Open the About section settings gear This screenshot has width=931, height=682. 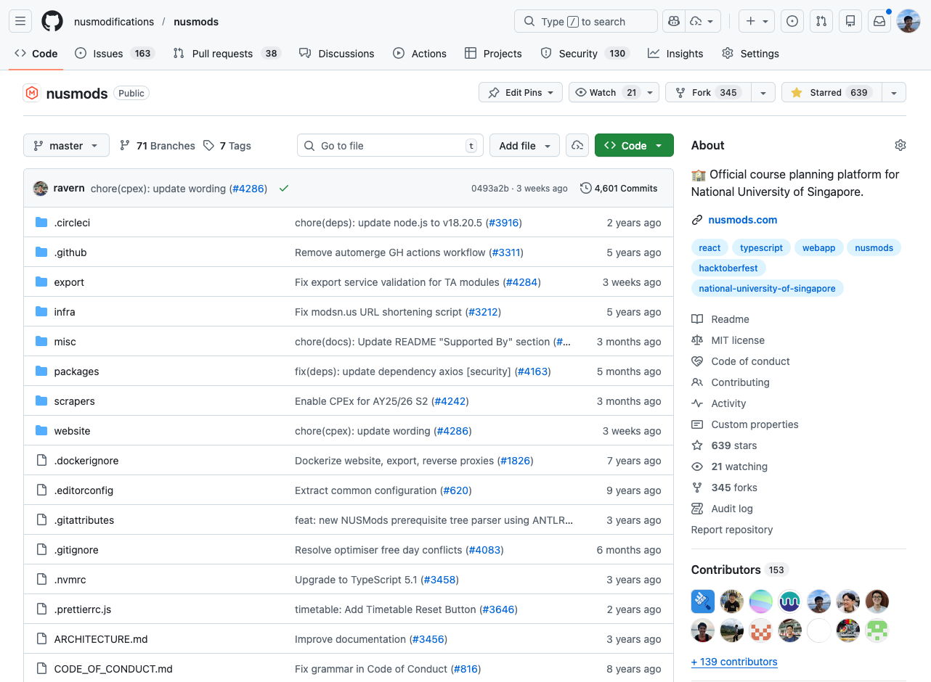coord(900,145)
